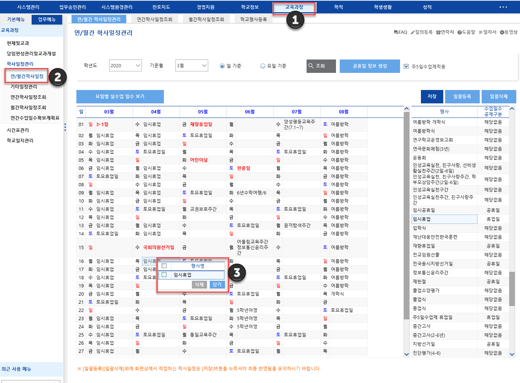The width and height of the screenshot is (520, 383).
Task: Select 재량휴업일 in event list
Action: pyautogui.click(x=444, y=246)
